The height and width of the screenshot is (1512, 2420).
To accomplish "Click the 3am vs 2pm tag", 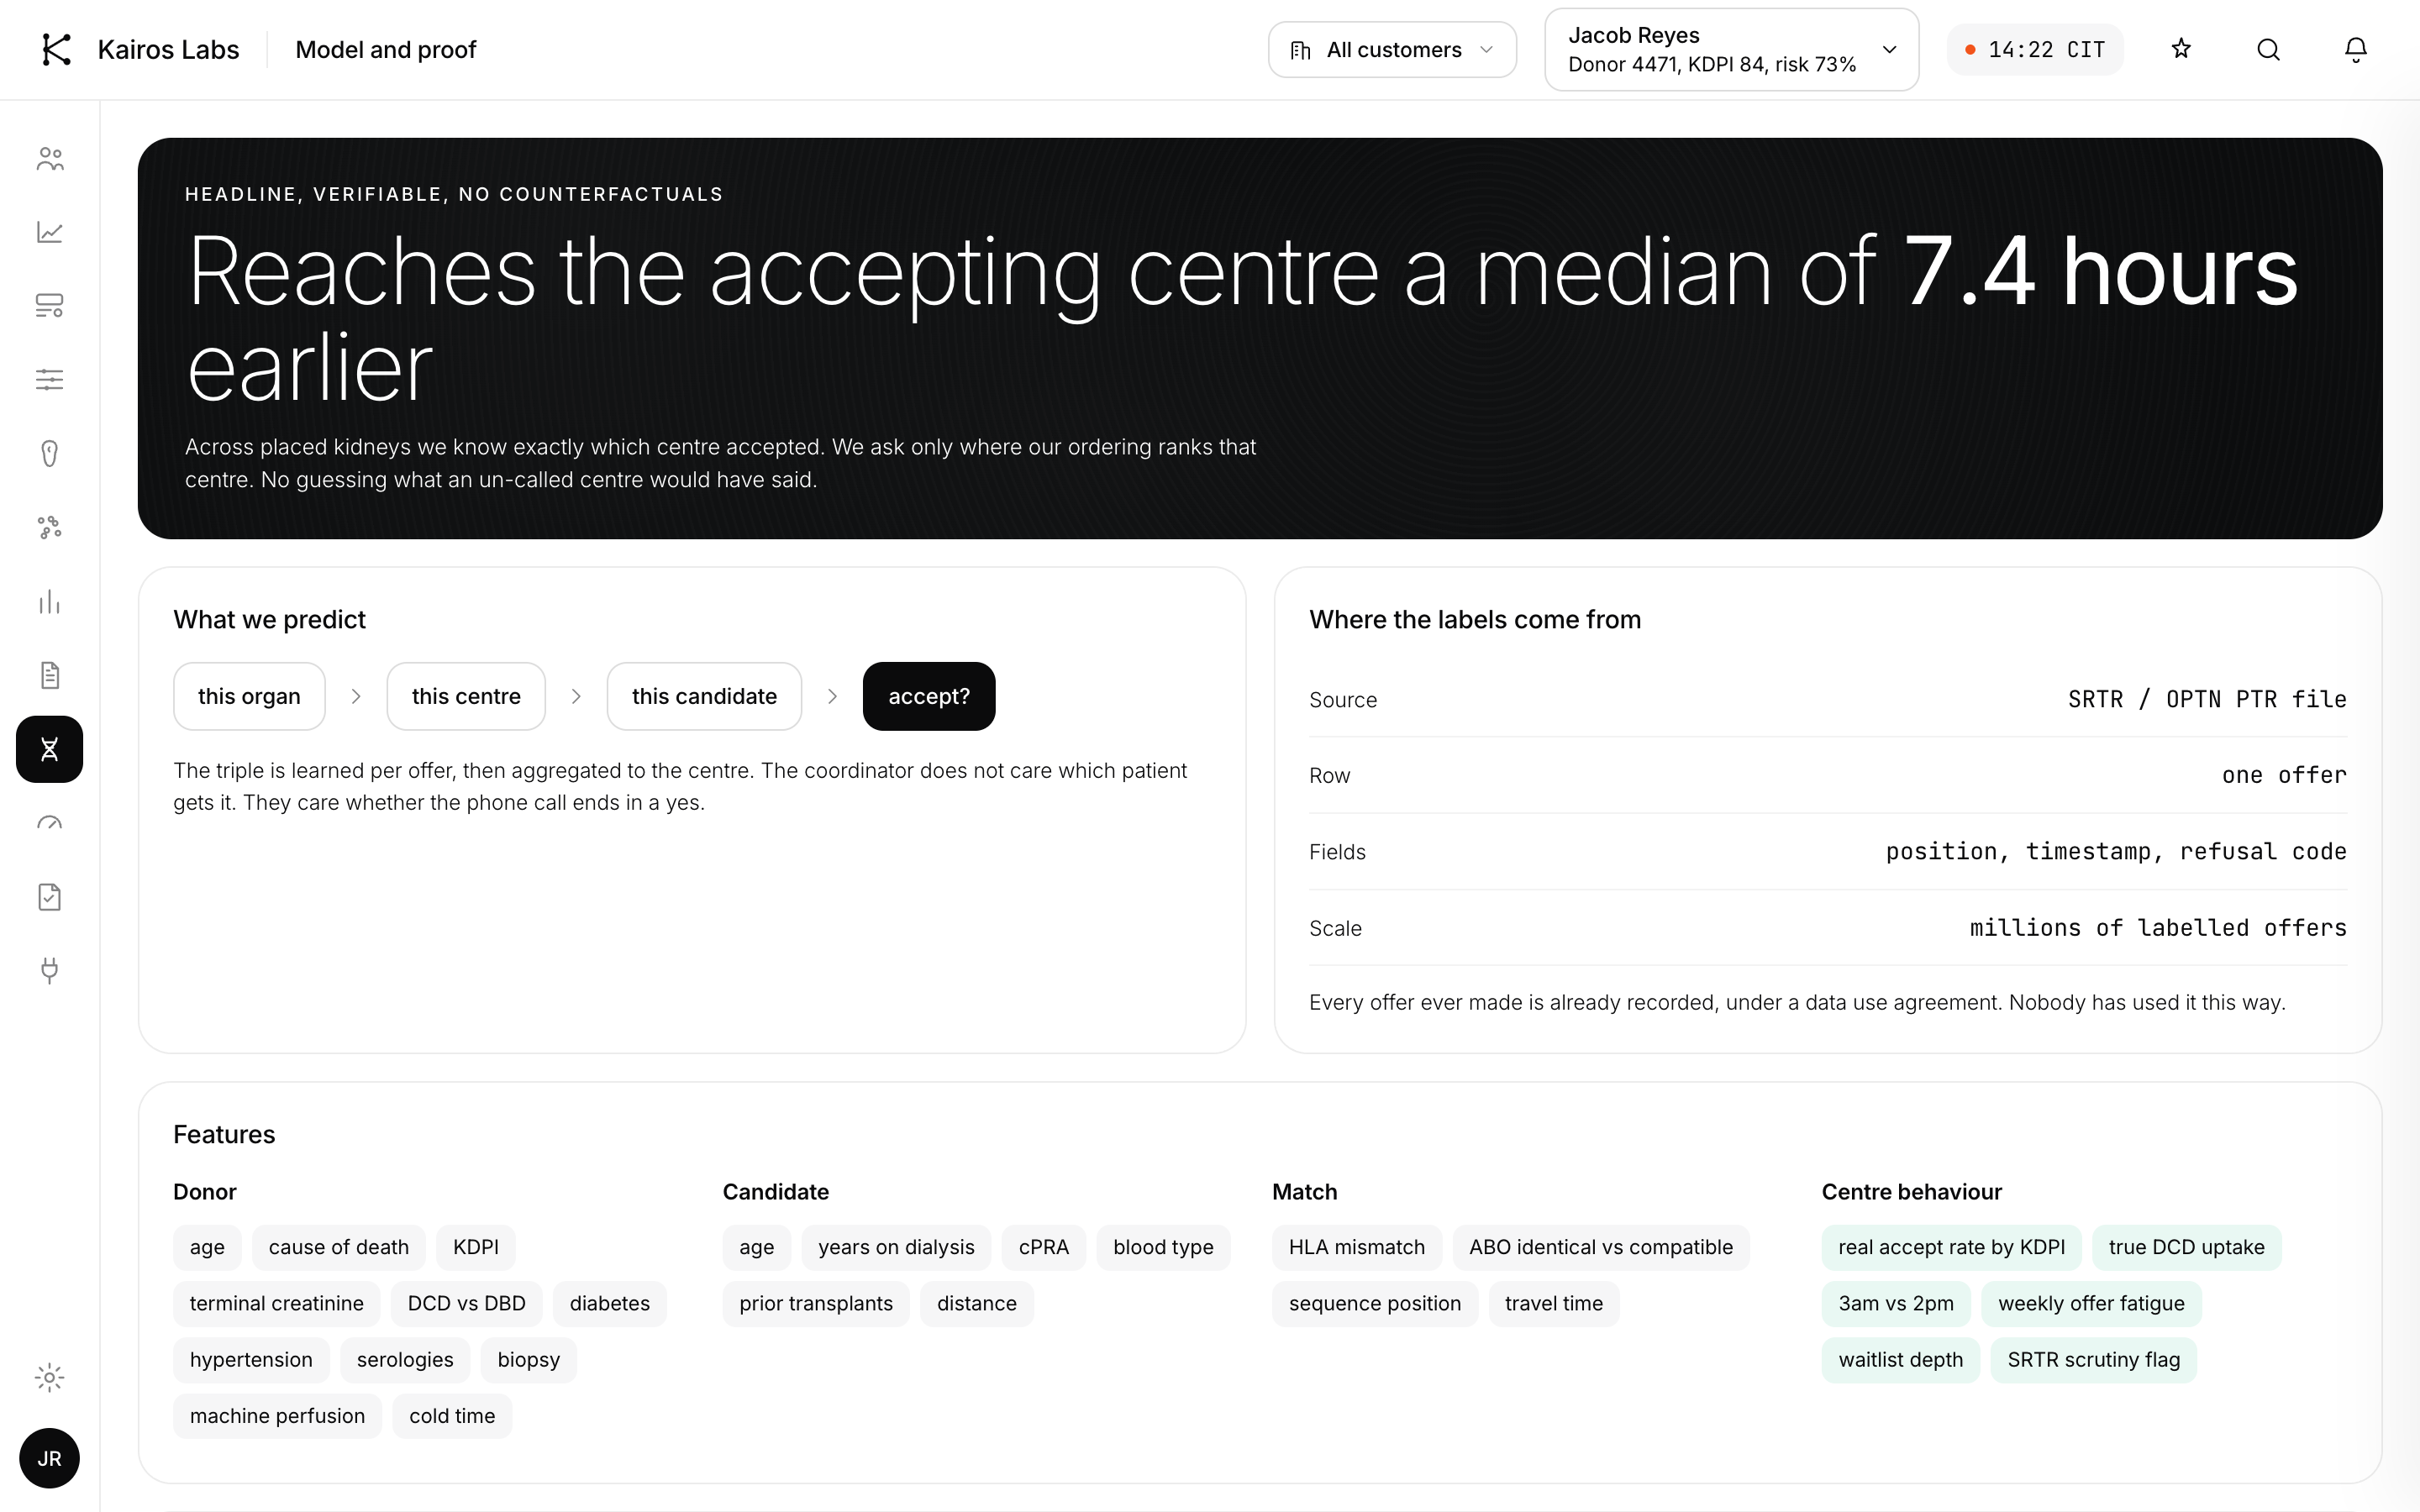I will point(1896,1303).
